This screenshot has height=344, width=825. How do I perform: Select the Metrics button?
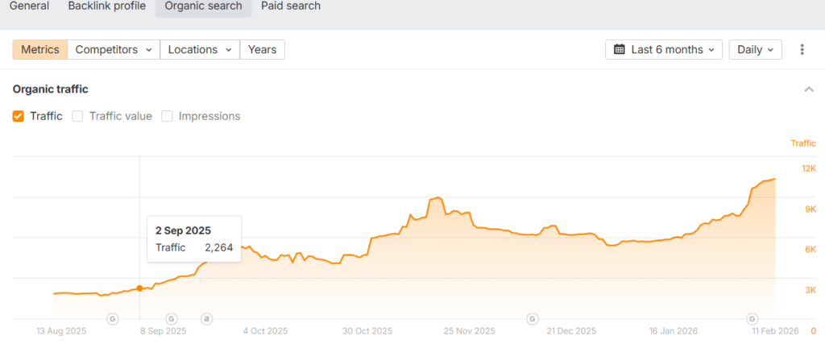coord(40,50)
